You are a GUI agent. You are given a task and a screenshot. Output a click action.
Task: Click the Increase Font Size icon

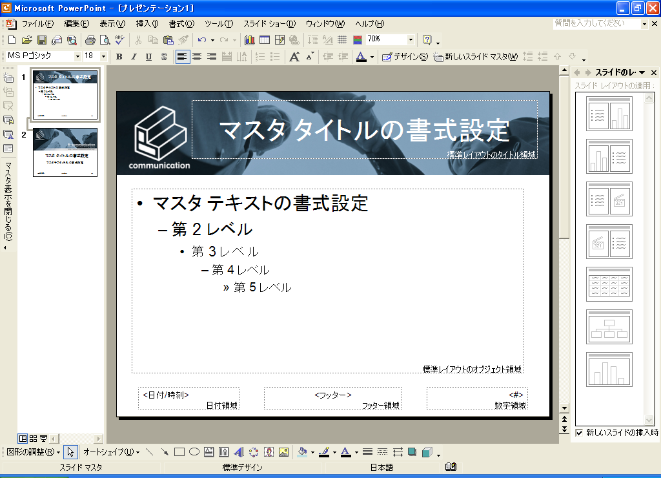click(x=294, y=57)
